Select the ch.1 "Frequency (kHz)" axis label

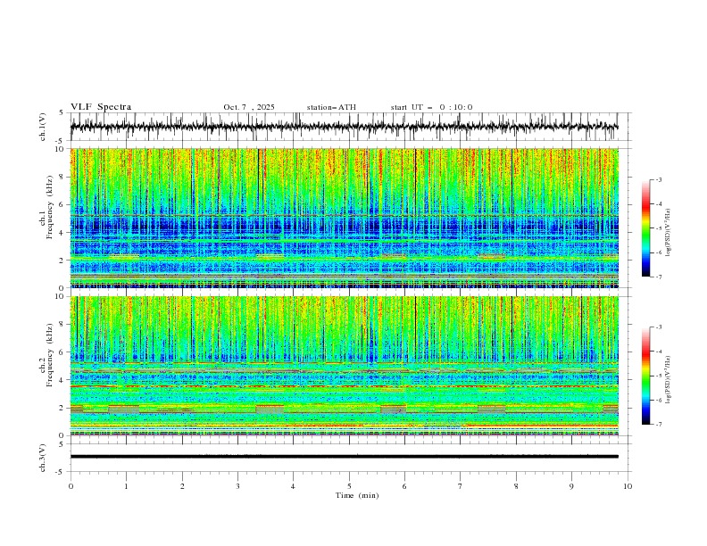tap(50, 205)
